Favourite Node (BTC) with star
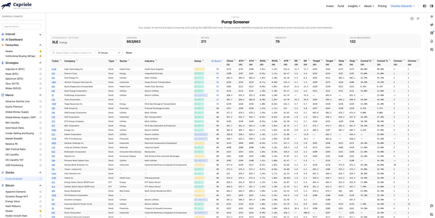 click(41, 74)
